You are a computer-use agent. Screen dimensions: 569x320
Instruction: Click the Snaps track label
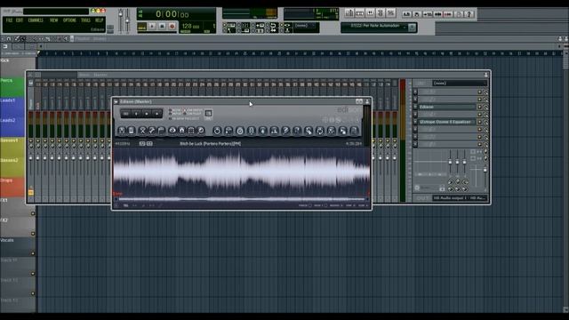click(x=6, y=180)
